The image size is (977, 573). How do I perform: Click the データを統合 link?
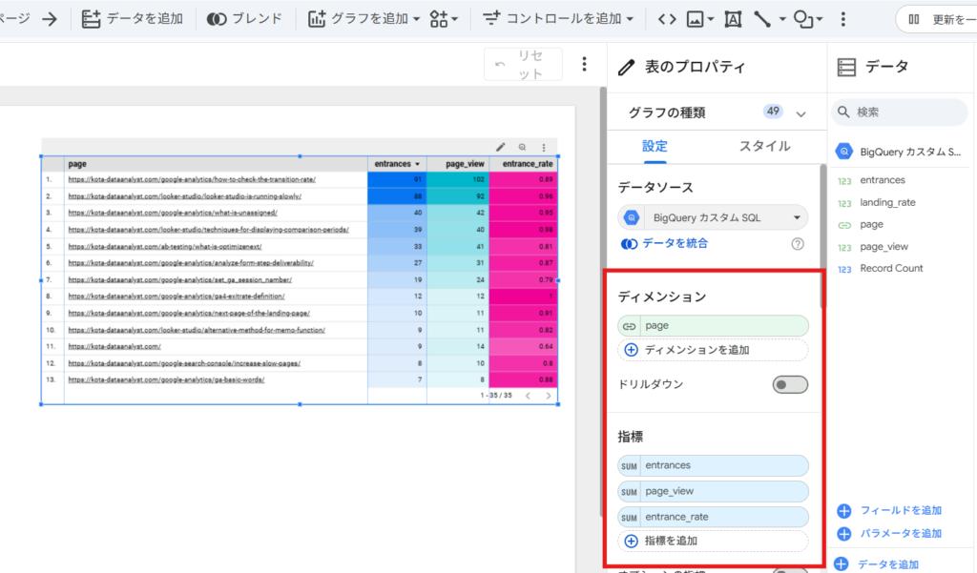(676, 244)
